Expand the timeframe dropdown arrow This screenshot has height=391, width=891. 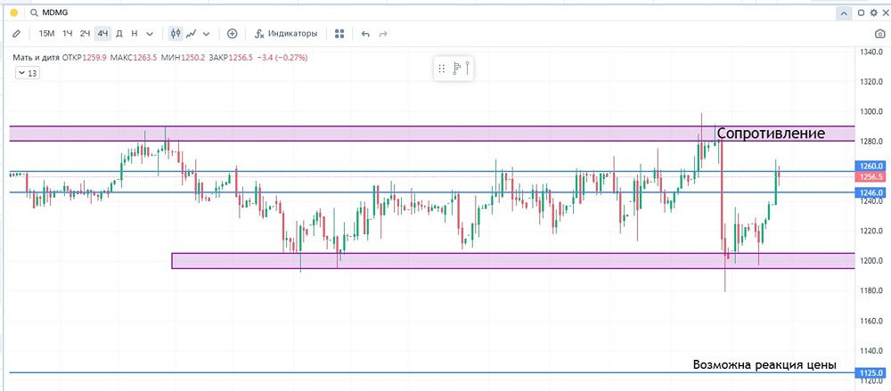point(150,34)
